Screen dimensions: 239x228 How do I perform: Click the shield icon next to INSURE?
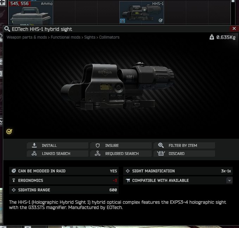[x=98, y=145]
